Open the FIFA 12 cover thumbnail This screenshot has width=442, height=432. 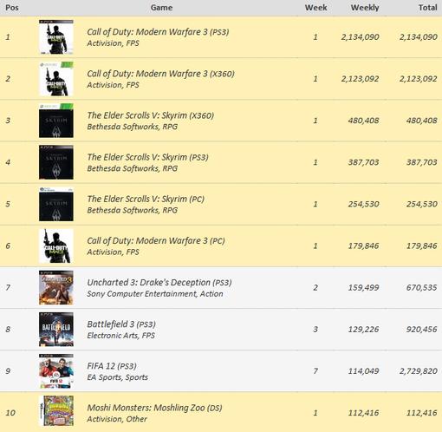click(x=56, y=371)
